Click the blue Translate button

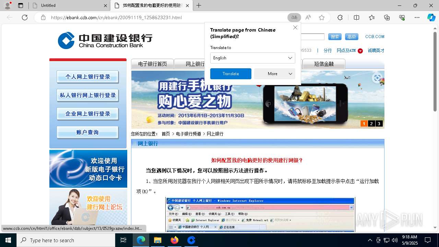point(230,74)
